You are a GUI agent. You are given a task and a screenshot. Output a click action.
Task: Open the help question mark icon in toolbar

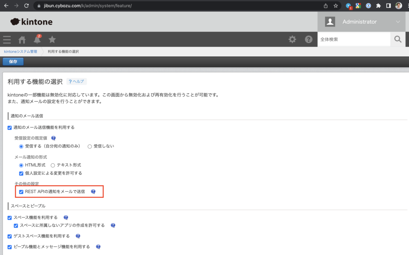pyautogui.click(x=309, y=39)
